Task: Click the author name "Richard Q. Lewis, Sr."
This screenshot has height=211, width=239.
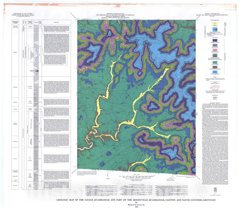Action: point(136,205)
